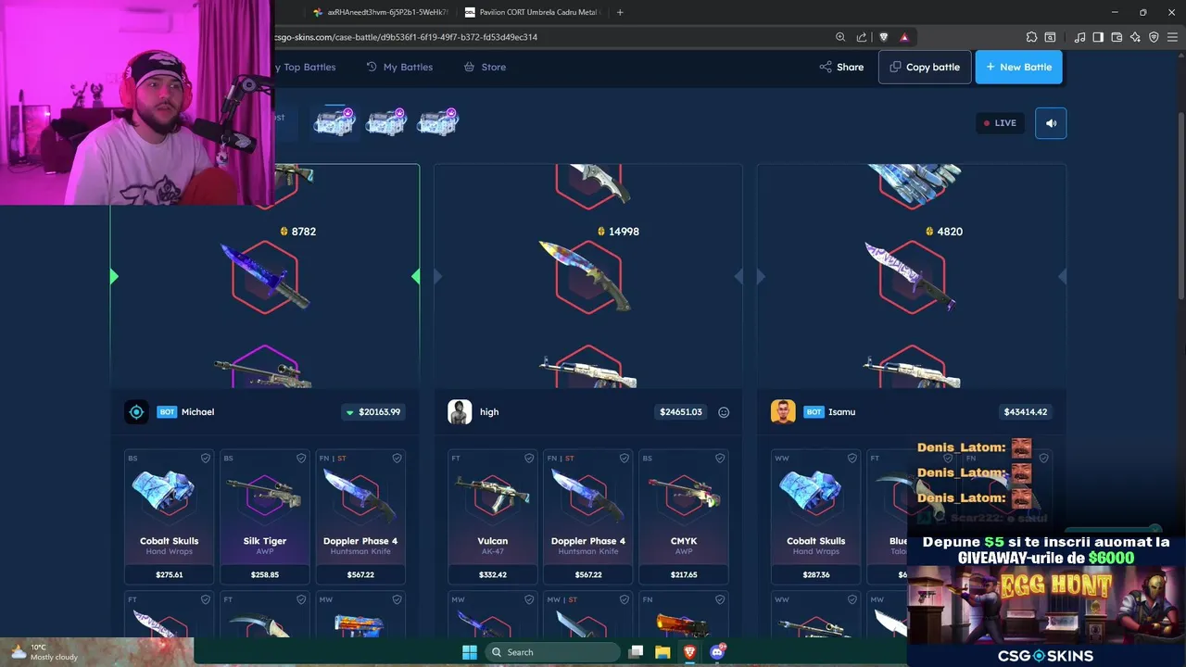Expand the green arrow beside $20163.99
The height and width of the screenshot is (667, 1186).
click(x=349, y=412)
